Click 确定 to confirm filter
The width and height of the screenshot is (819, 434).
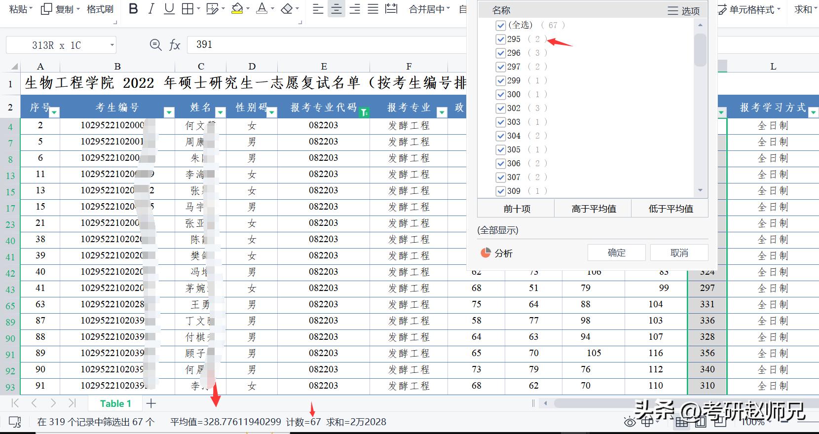tap(617, 253)
